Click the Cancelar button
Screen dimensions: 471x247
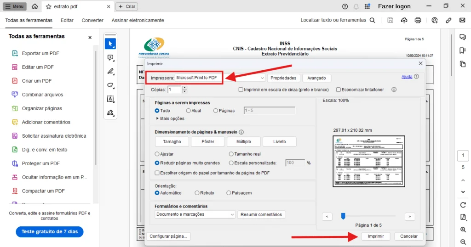pos(409,236)
